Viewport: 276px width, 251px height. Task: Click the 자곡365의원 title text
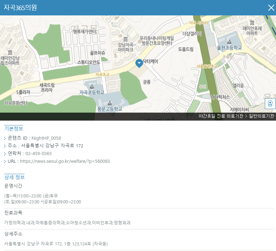coord(20,8)
